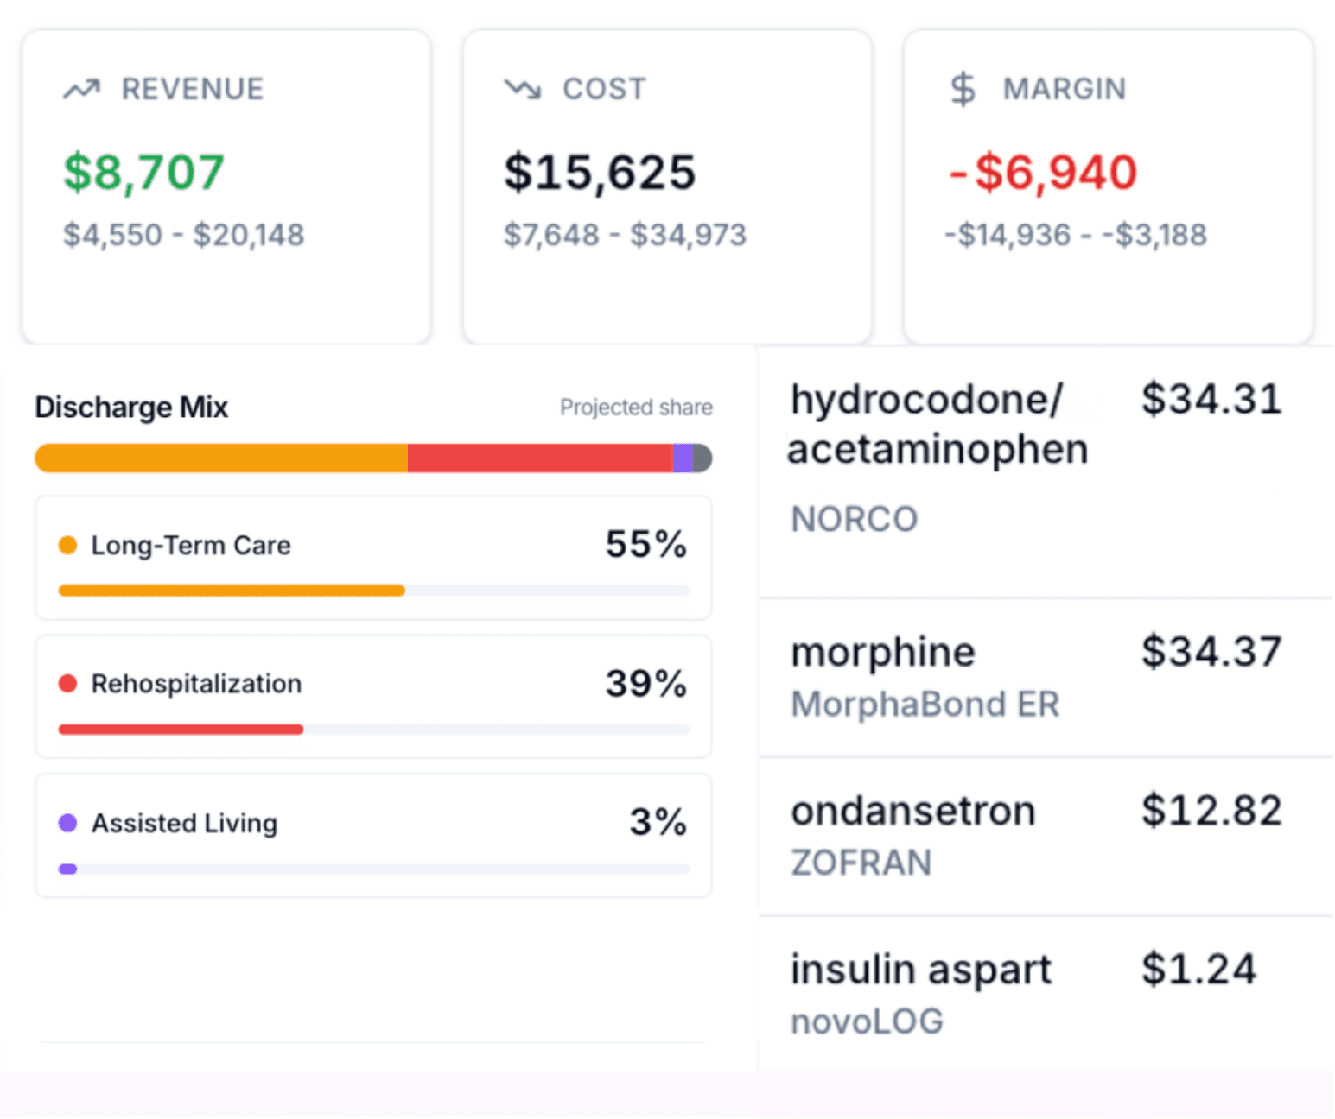Click the Long-Term Care progress bar
The image size is (1335, 1119).
point(373,591)
